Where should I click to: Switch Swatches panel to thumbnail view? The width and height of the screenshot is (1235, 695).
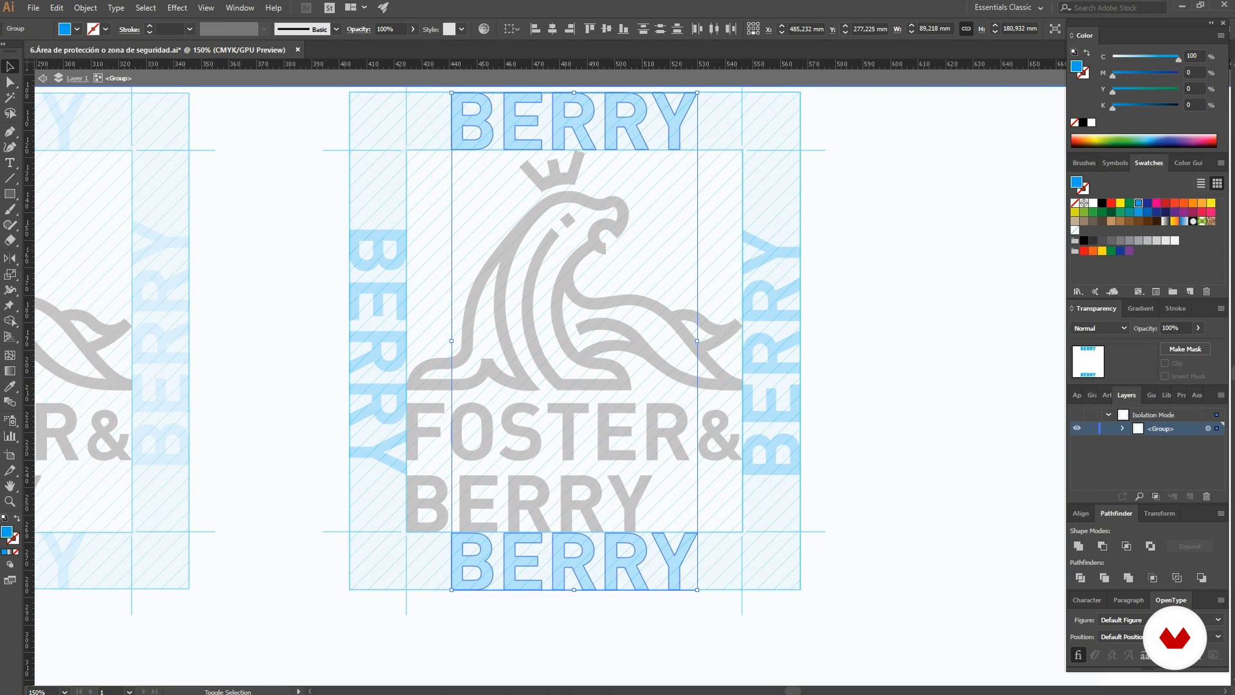(1217, 183)
